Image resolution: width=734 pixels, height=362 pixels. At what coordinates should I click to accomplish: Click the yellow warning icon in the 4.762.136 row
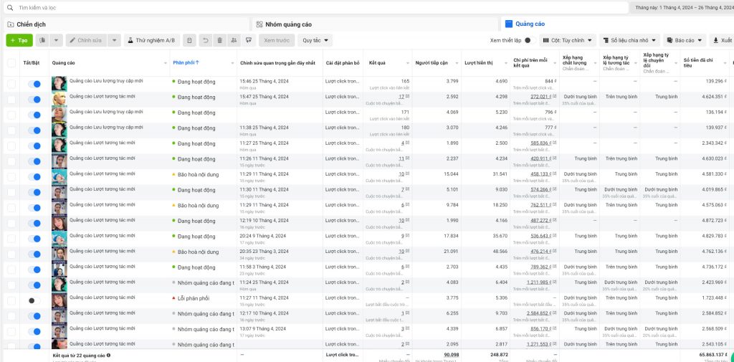(173, 252)
